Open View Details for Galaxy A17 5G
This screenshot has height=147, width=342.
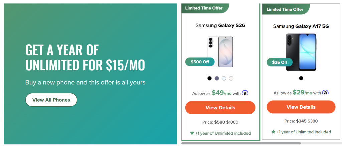(x=301, y=107)
